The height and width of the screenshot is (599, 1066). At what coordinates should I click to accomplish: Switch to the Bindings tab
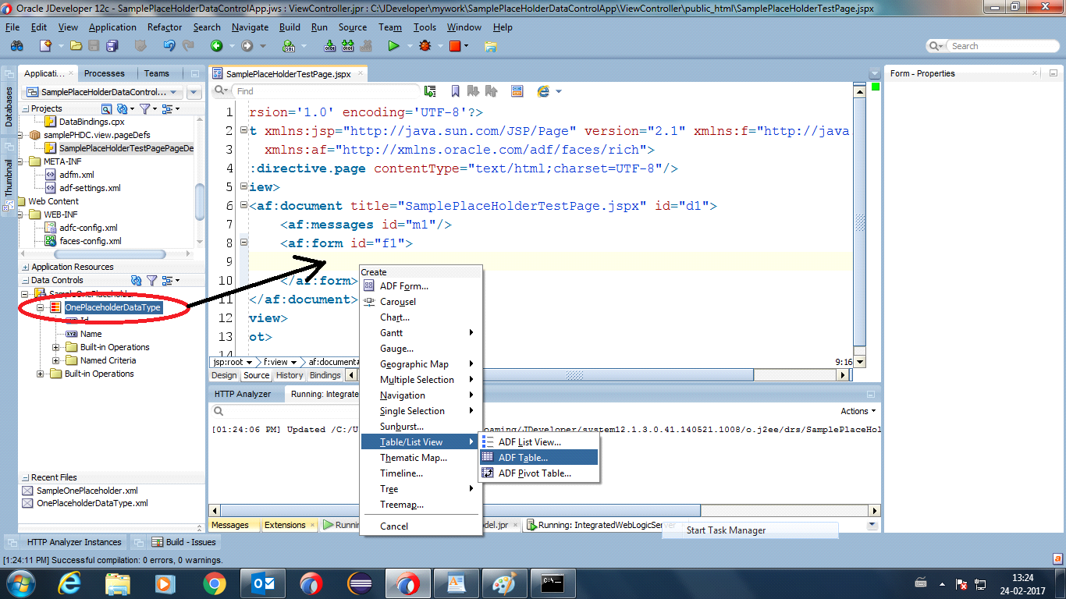click(x=326, y=375)
